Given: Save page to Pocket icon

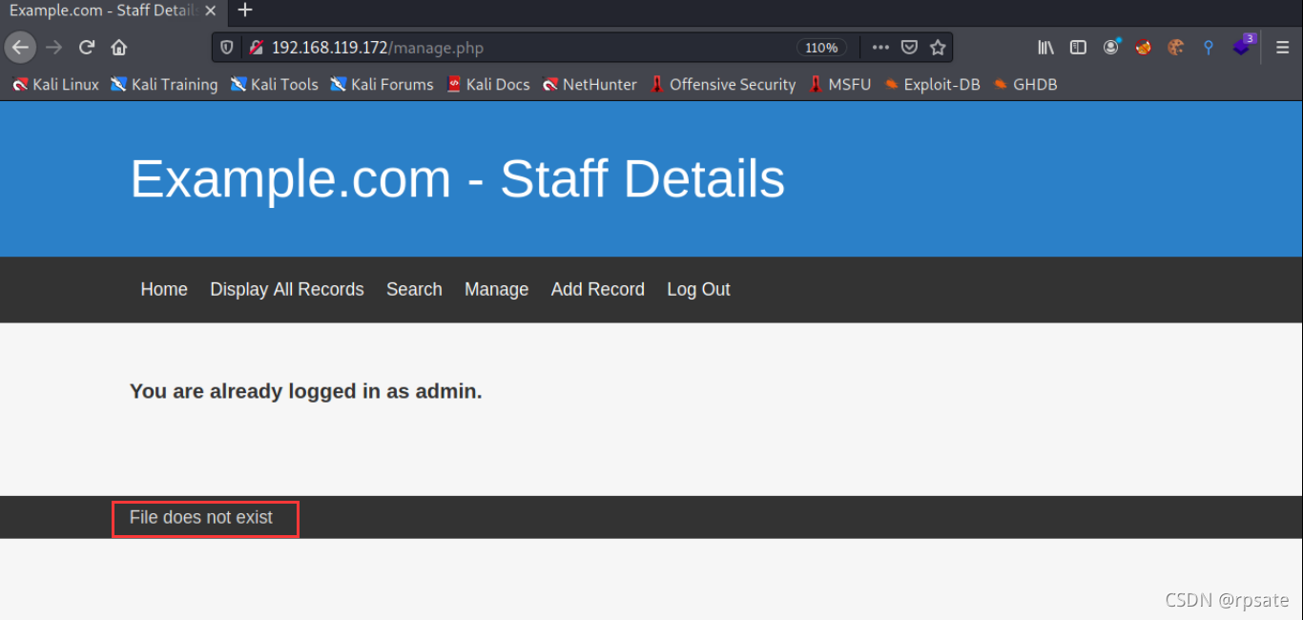Looking at the screenshot, I should 910,47.
